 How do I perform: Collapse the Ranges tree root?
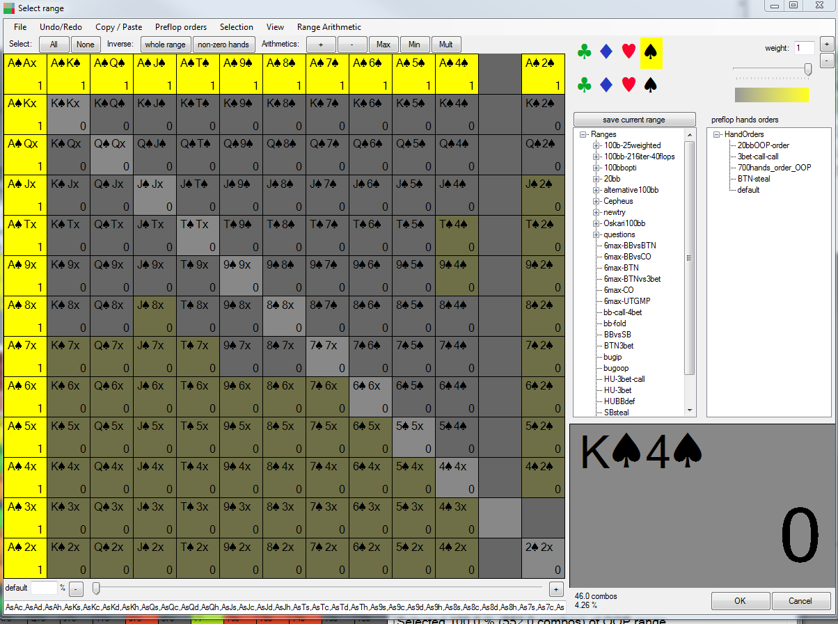[x=585, y=134]
